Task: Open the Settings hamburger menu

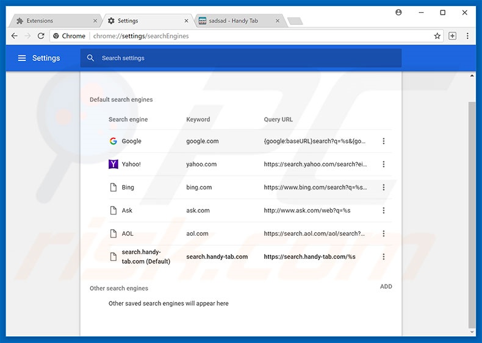Action: 22,58
